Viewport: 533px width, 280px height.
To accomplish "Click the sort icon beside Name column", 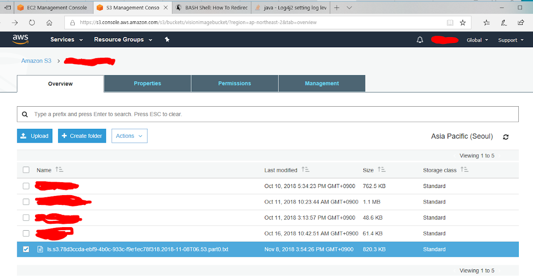I will click(60, 170).
